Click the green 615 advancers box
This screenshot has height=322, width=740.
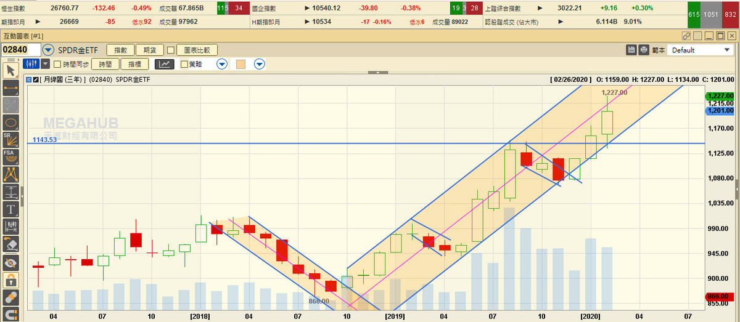693,15
